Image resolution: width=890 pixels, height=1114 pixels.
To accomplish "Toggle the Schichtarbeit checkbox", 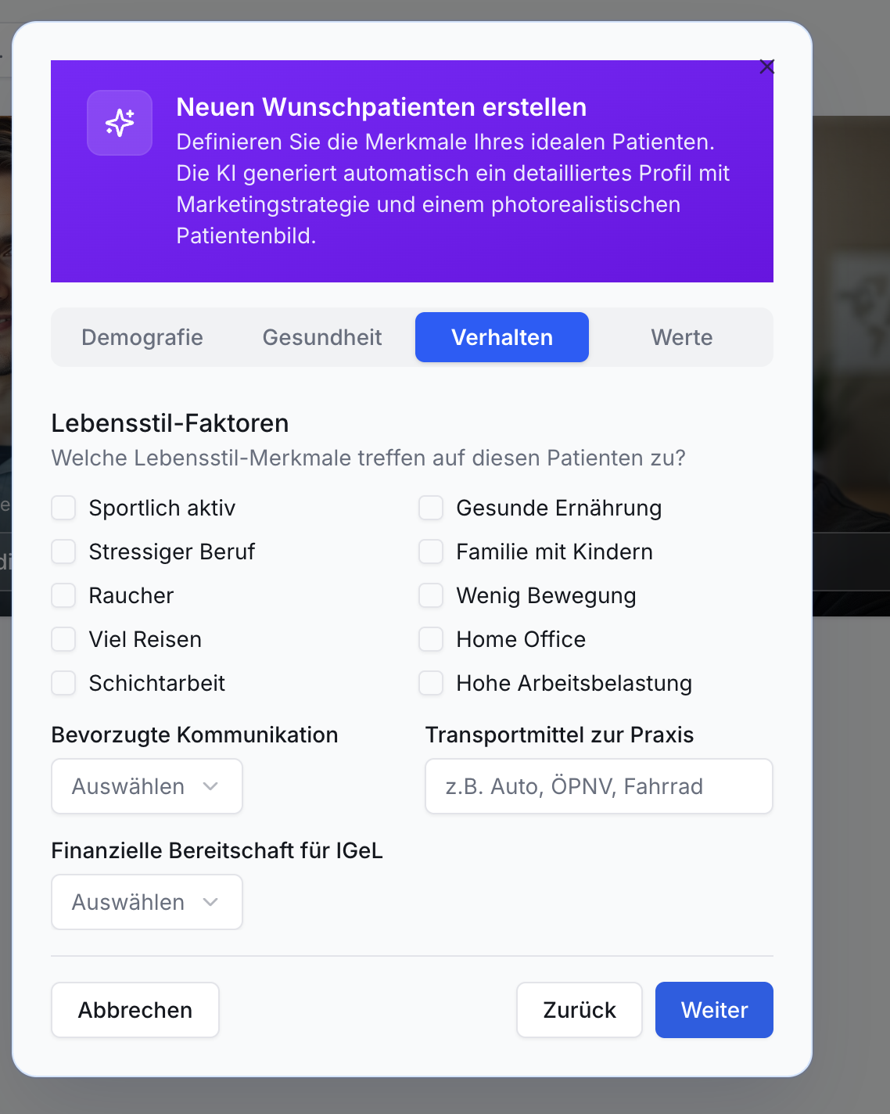I will tap(63, 683).
